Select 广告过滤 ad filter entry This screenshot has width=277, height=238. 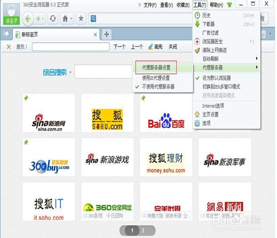coord(227,33)
